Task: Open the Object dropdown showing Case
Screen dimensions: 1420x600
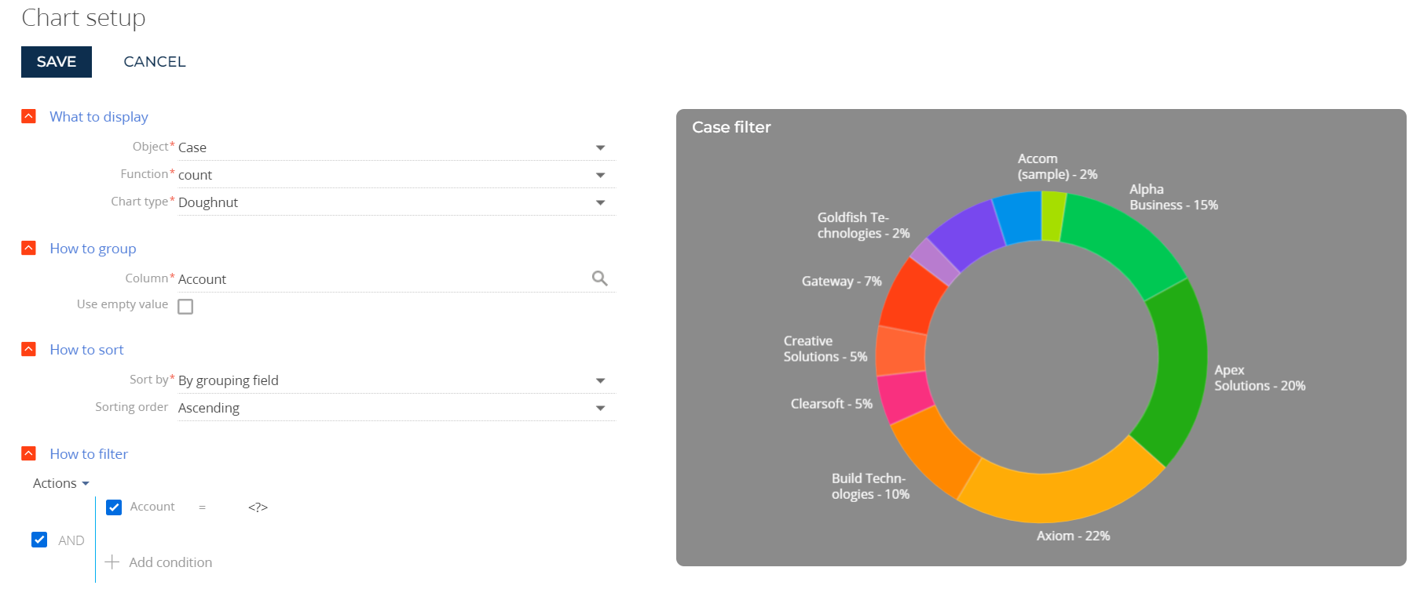Action: point(397,147)
